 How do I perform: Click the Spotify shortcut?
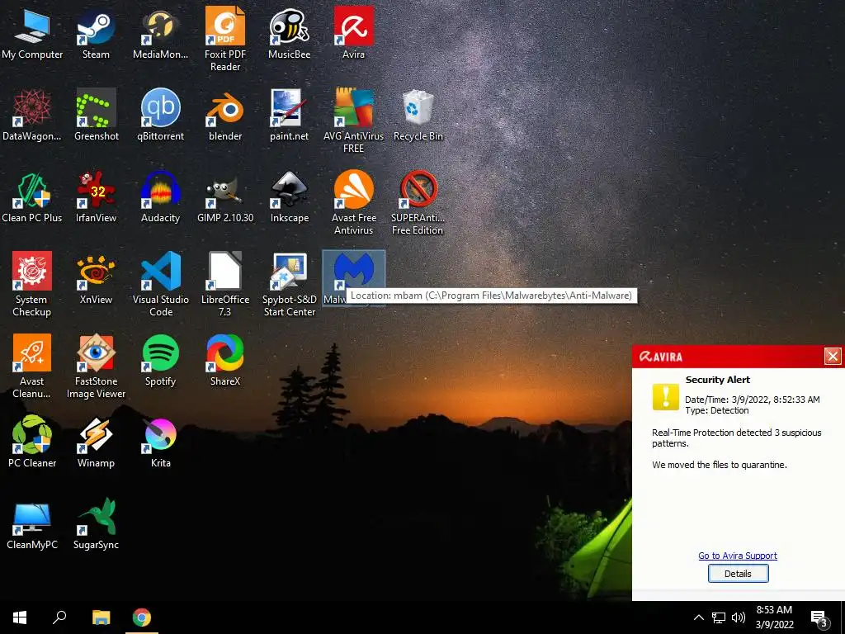pos(160,361)
